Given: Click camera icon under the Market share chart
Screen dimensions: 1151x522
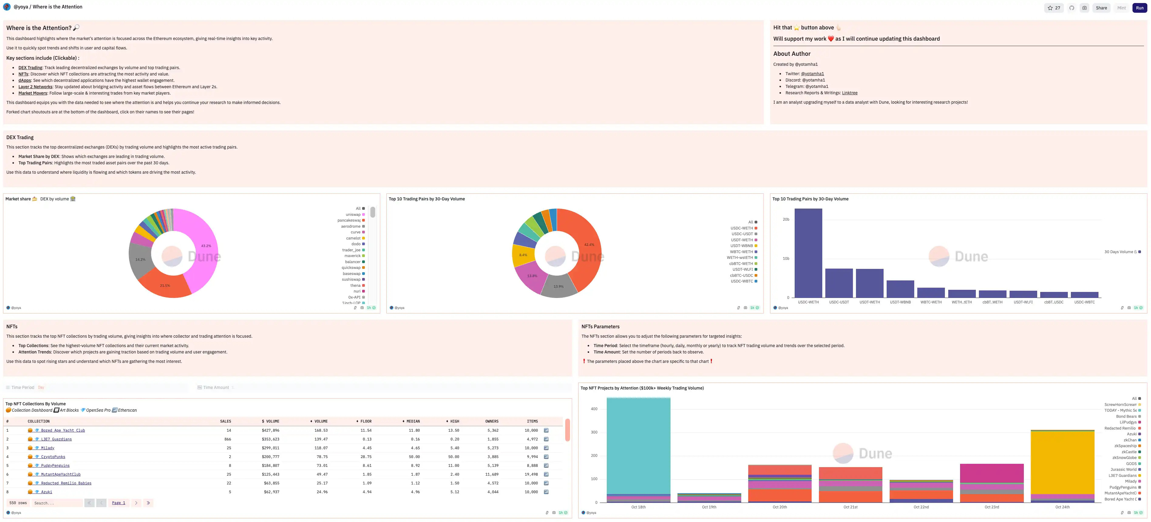Looking at the screenshot, I should coord(362,308).
